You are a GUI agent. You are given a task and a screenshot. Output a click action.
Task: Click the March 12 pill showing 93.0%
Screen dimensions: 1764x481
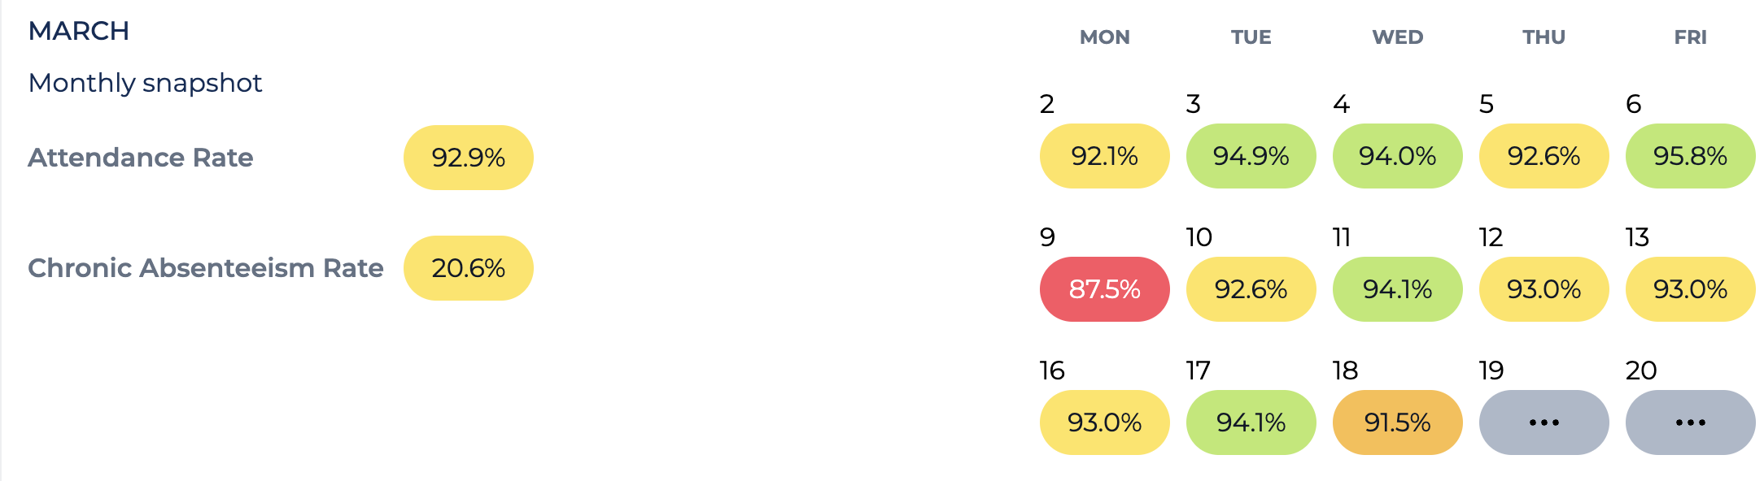point(1543,289)
